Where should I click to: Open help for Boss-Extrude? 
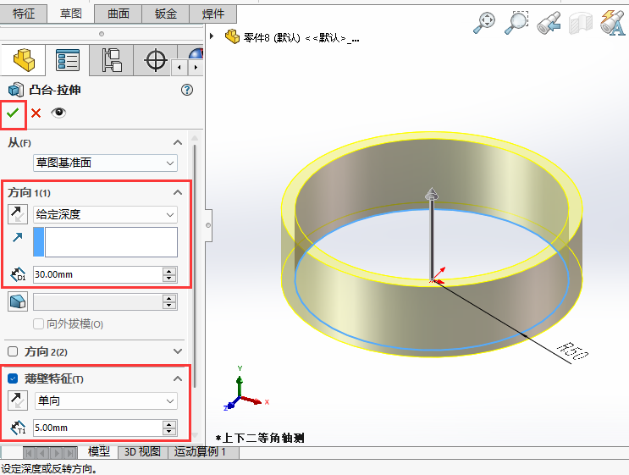pos(187,90)
